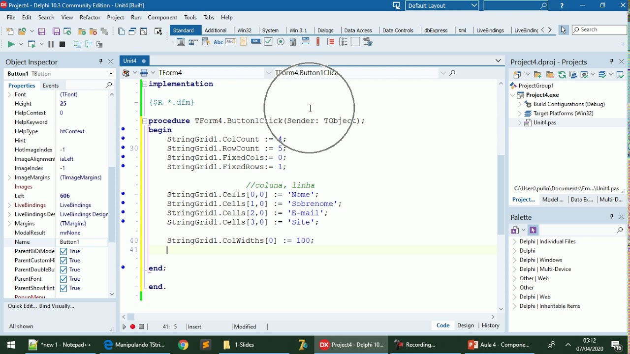Expand Delphi | Individual Files palette category

point(514,241)
